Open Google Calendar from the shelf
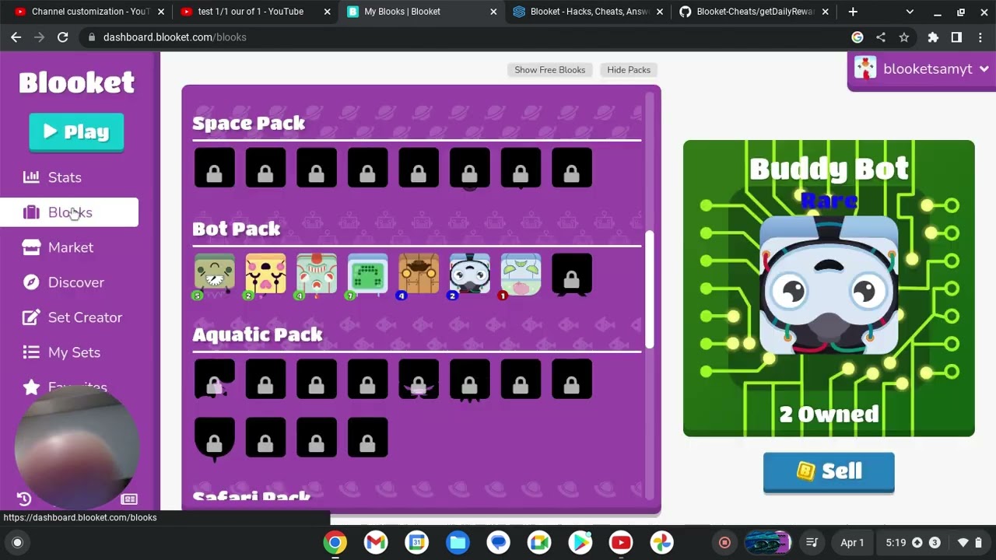 point(417,542)
